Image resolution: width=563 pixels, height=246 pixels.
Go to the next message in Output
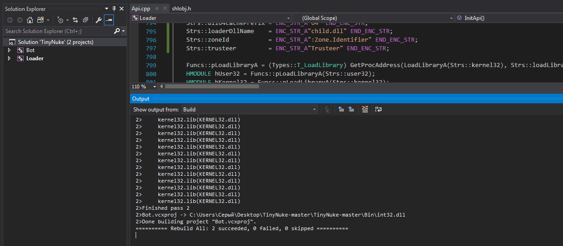pyautogui.click(x=351, y=109)
